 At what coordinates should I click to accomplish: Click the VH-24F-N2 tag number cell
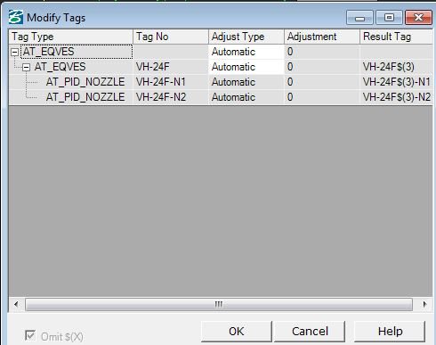pyautogui.click(x=171, y=97)
